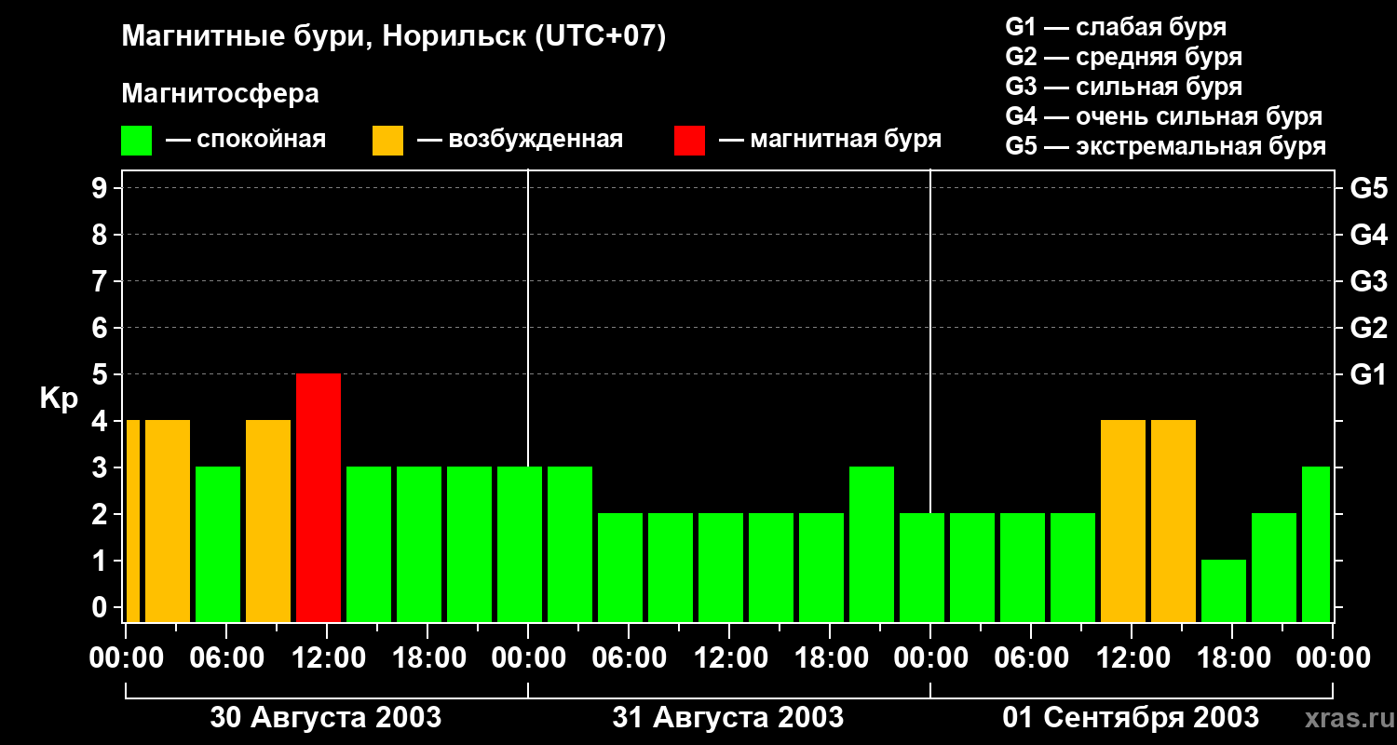Click the 'G3 — сильная буря' description line
The height and width of the screenshot is (745, 1397).
click(x=1123, y=87)
